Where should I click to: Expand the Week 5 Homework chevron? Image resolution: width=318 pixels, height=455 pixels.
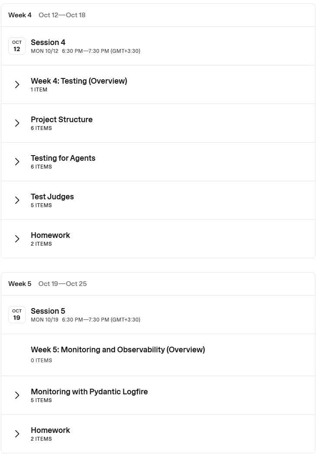(17, 434)
